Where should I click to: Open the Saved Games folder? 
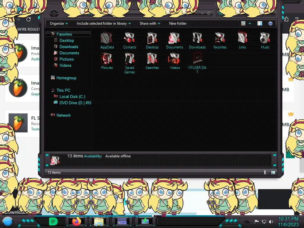(x=129, y=63)
